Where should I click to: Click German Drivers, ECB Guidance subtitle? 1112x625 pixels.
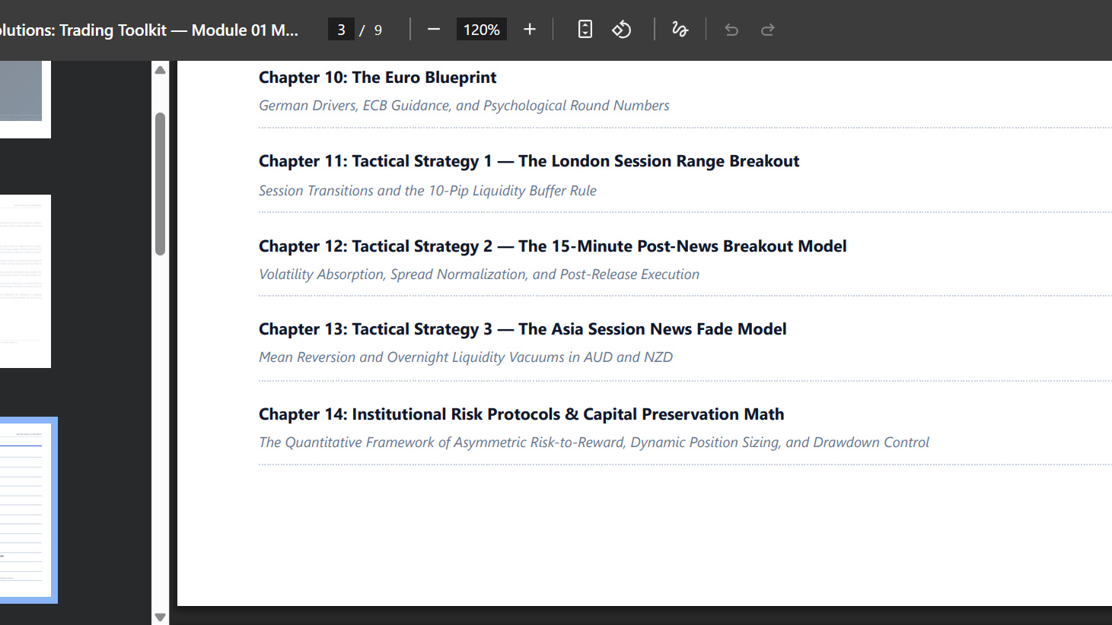[464, 106]
